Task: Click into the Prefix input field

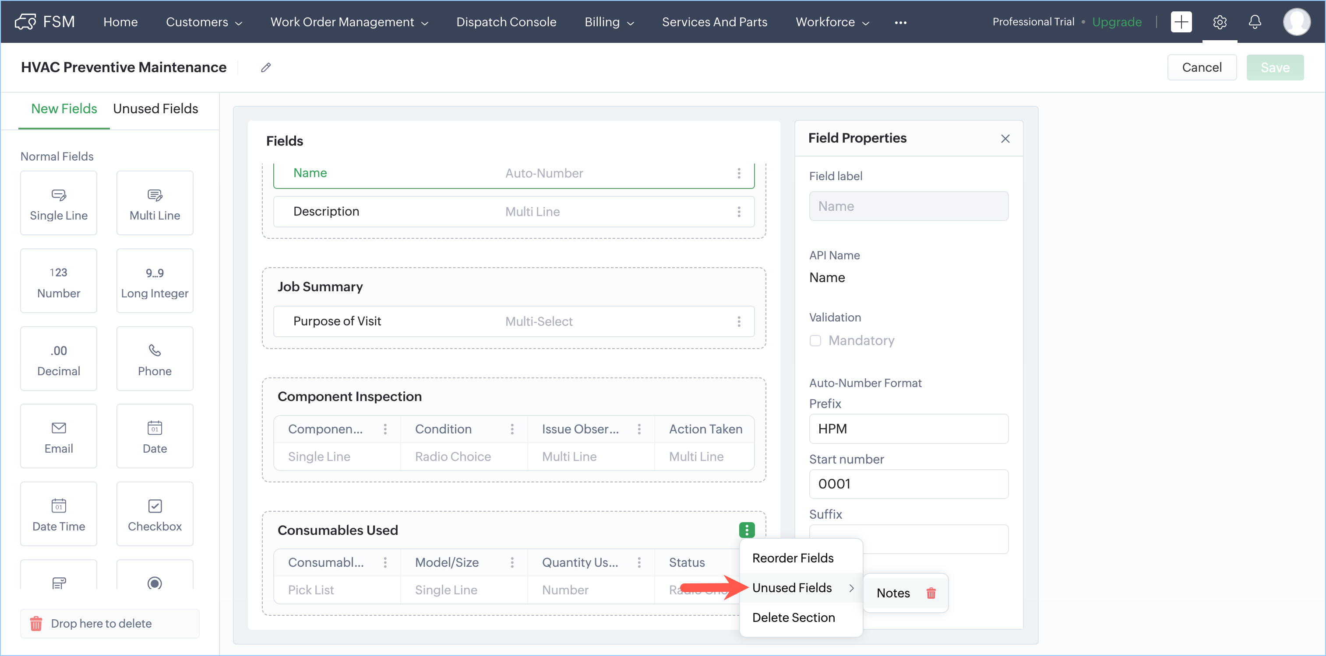Action: (908, 428)
